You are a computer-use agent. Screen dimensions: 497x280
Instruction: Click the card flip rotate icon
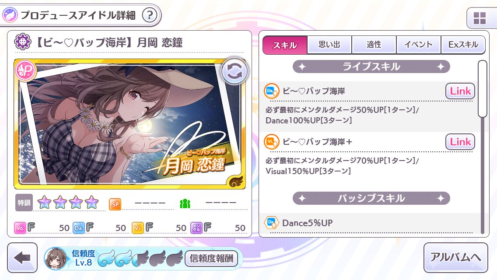click(x=234, y=72)
